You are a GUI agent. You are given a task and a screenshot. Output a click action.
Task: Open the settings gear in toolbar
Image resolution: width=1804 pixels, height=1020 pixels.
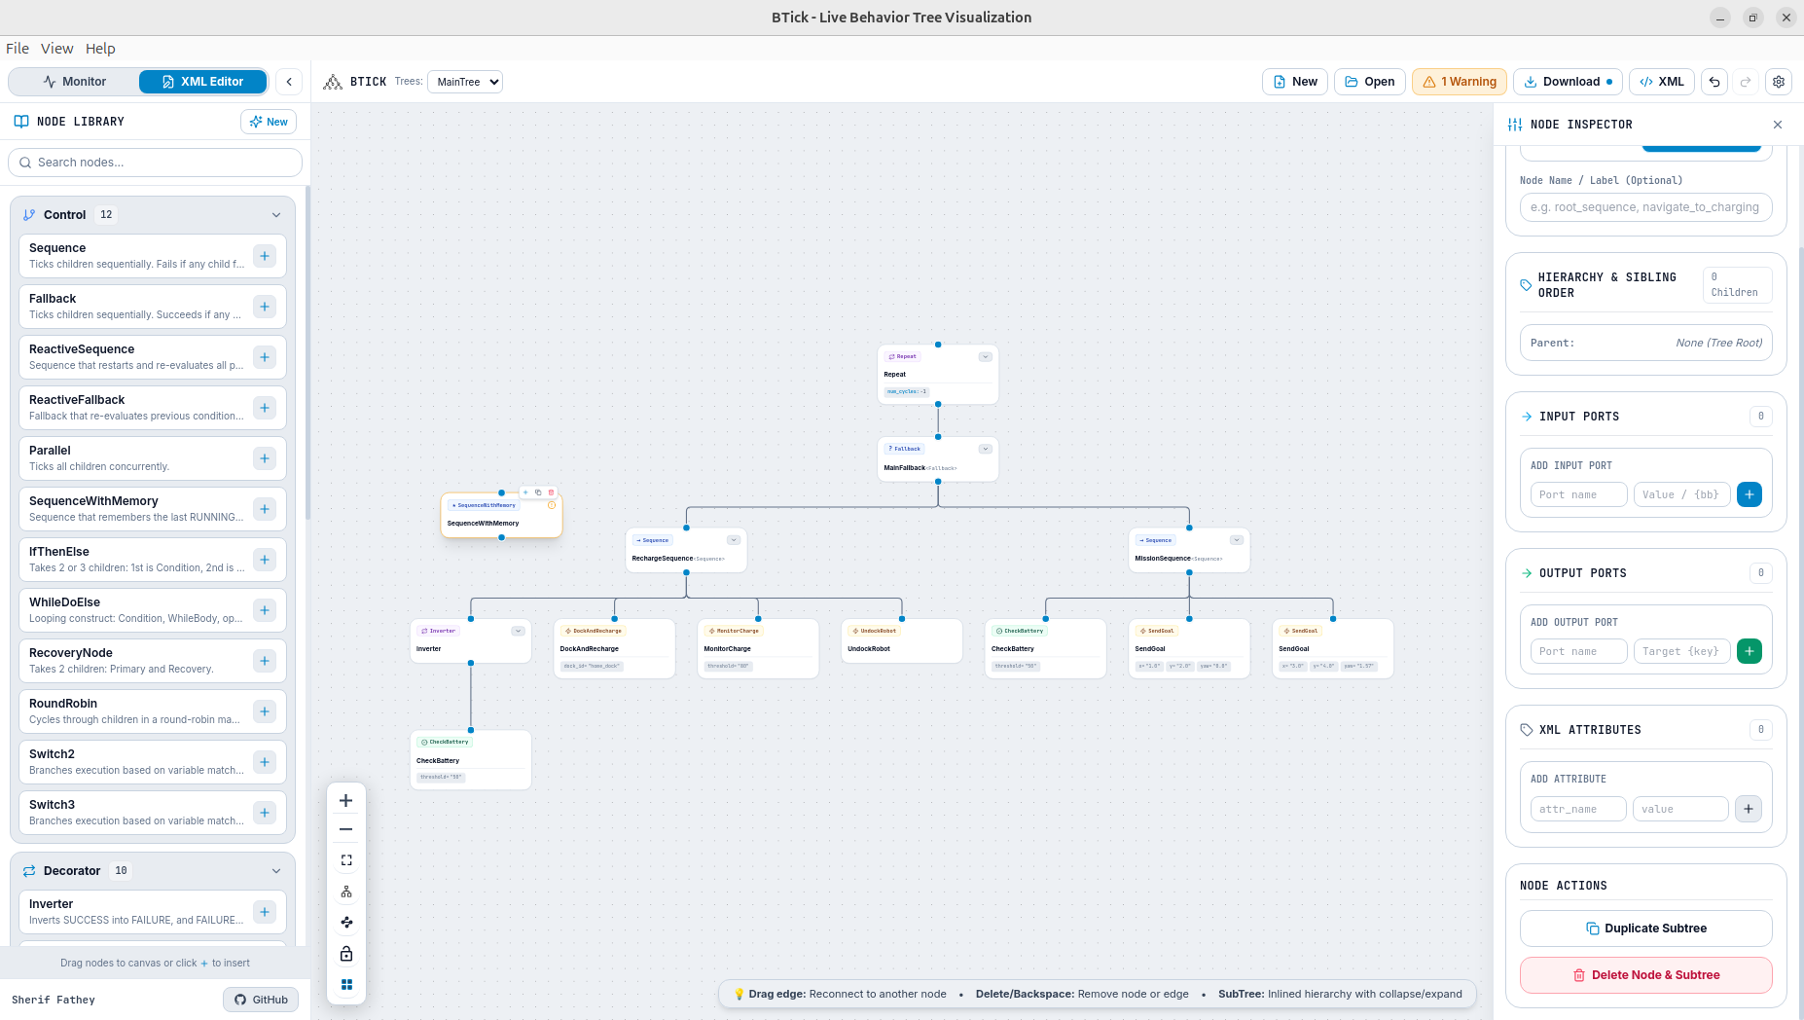click(x=1779, y=82)
